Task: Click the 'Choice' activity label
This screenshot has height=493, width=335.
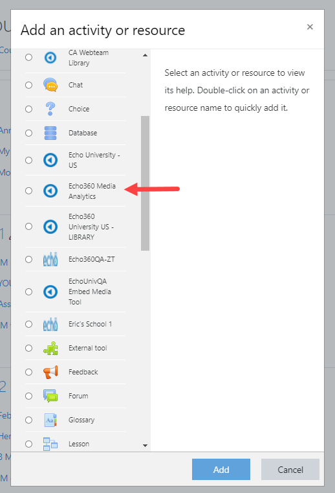Action: (x=79, y=109)
